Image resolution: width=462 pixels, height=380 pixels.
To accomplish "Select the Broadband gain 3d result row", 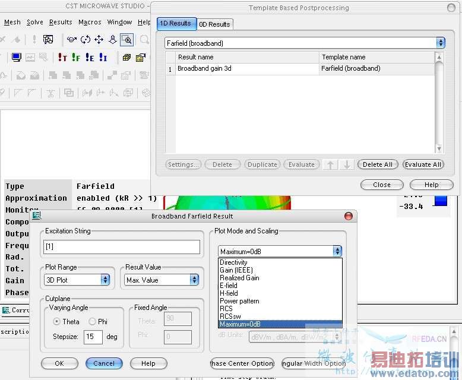I will click(x=300, y=69).
